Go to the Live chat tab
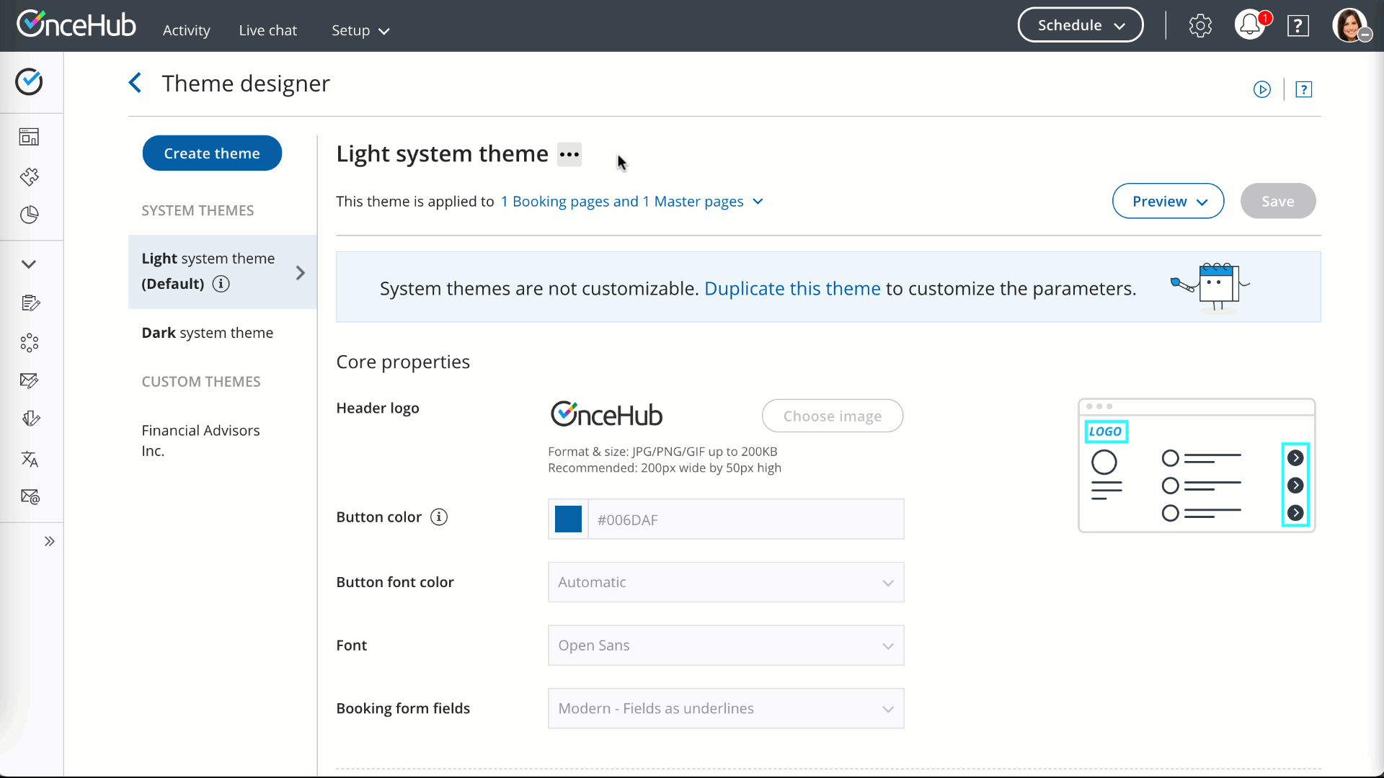 point(267,30)
